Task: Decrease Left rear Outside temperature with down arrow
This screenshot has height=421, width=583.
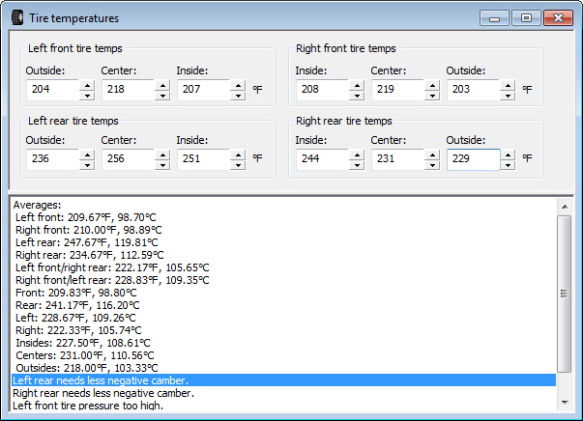Action: point(87,165)
